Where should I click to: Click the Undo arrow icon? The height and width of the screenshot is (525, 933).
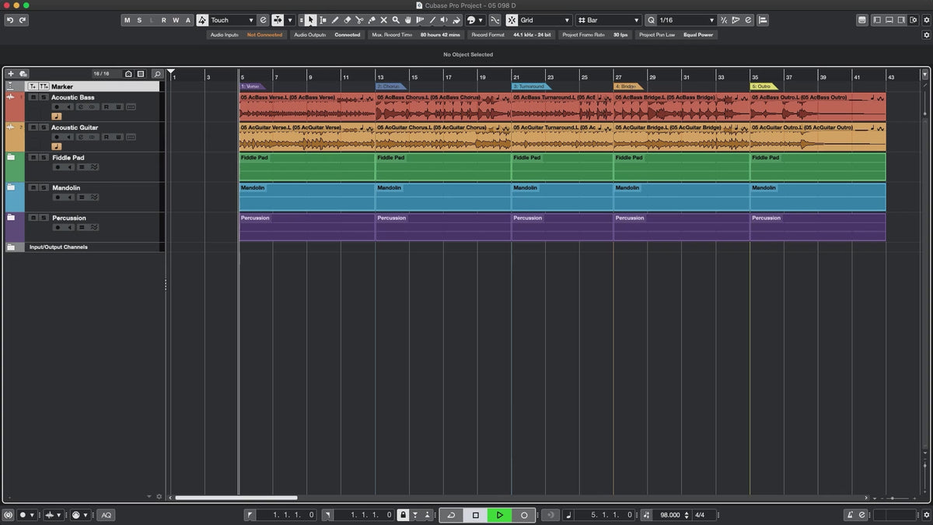click(9, 20)
